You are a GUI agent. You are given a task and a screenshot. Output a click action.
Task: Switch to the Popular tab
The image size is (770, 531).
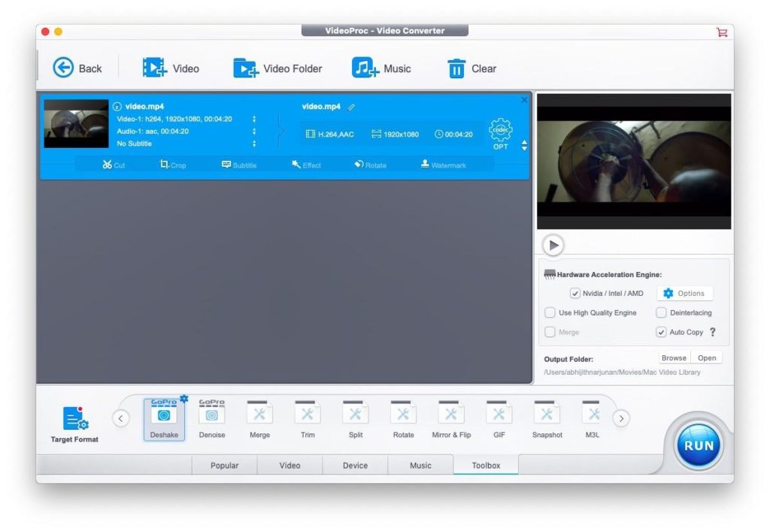coord(224,465)
